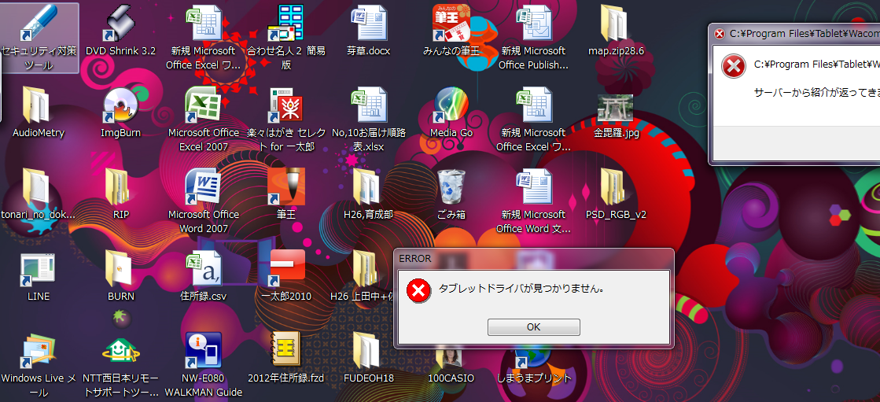Select the 新規 Microsoft Office Excel ワ... icon beside DVD Shrink
The image size is (880, 402).
(x=203, y=36)
